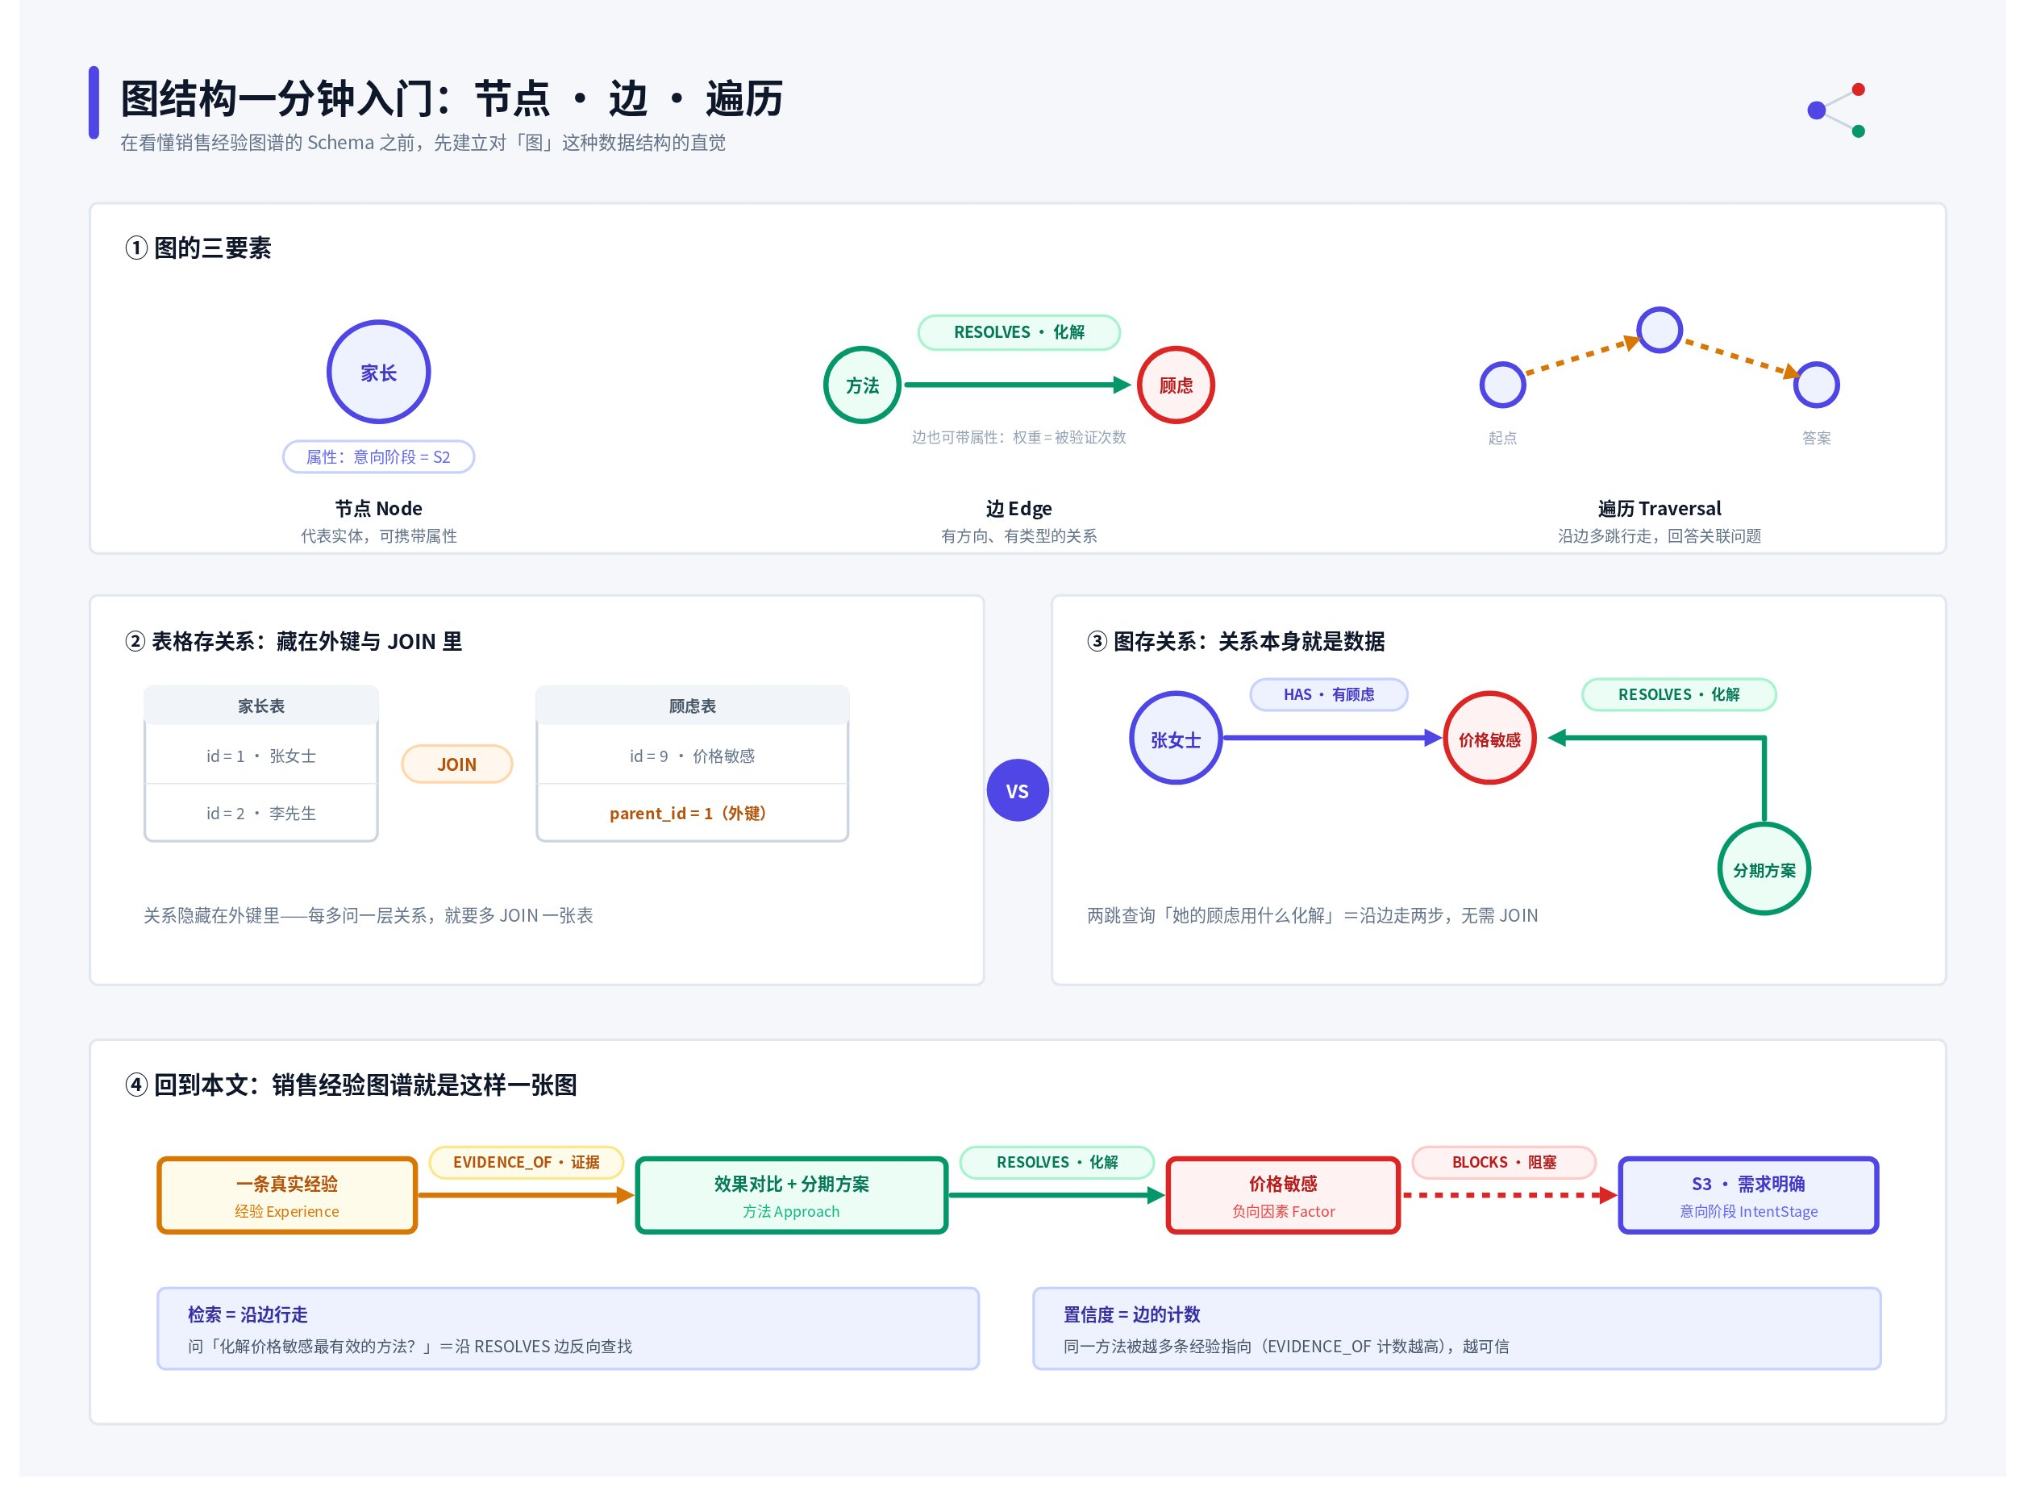Click the EVIDENCE_OF · 证据 label
The image size is (2024, 1495).
526,1162
